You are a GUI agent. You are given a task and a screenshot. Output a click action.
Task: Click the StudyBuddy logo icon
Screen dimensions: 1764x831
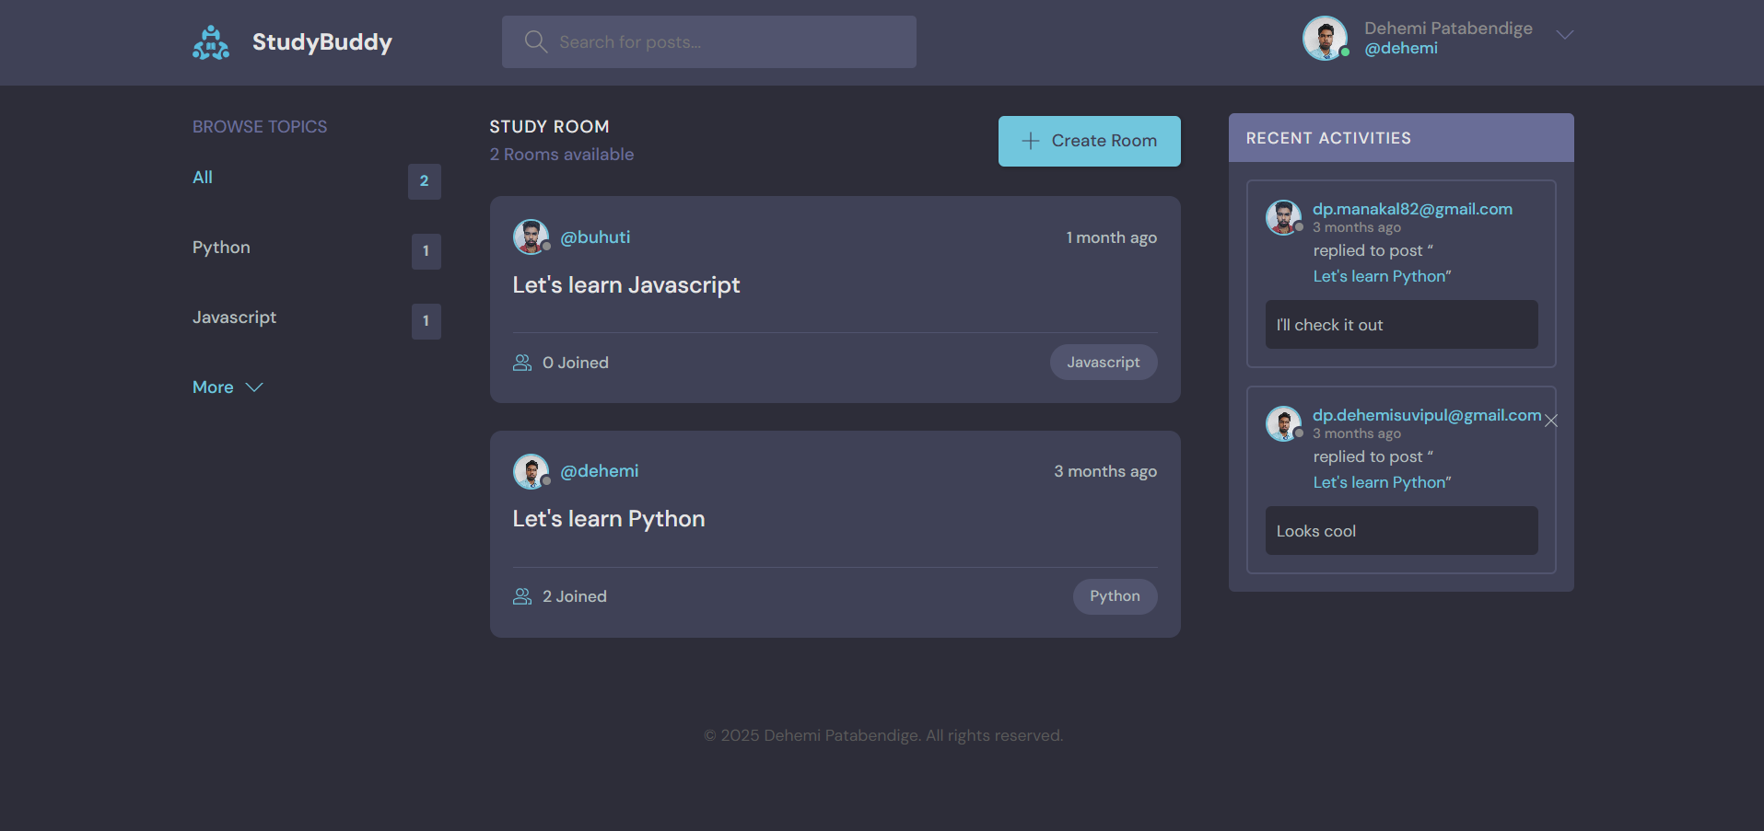[211, 42]
